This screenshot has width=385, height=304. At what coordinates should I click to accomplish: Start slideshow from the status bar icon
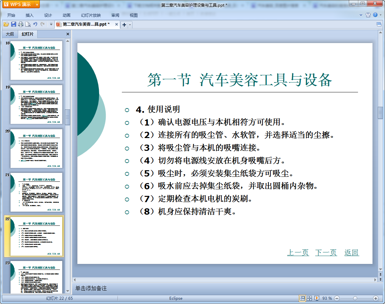pos(316,298)
